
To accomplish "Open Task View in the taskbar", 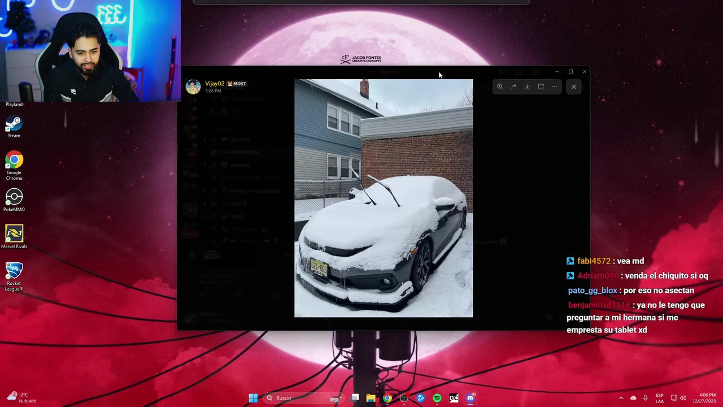I will [355, 398].
